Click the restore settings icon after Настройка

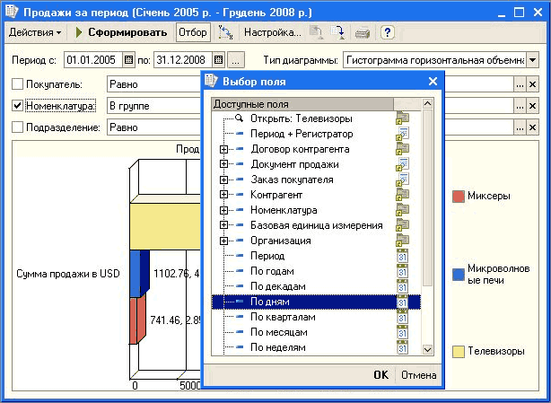coord(317,32)
